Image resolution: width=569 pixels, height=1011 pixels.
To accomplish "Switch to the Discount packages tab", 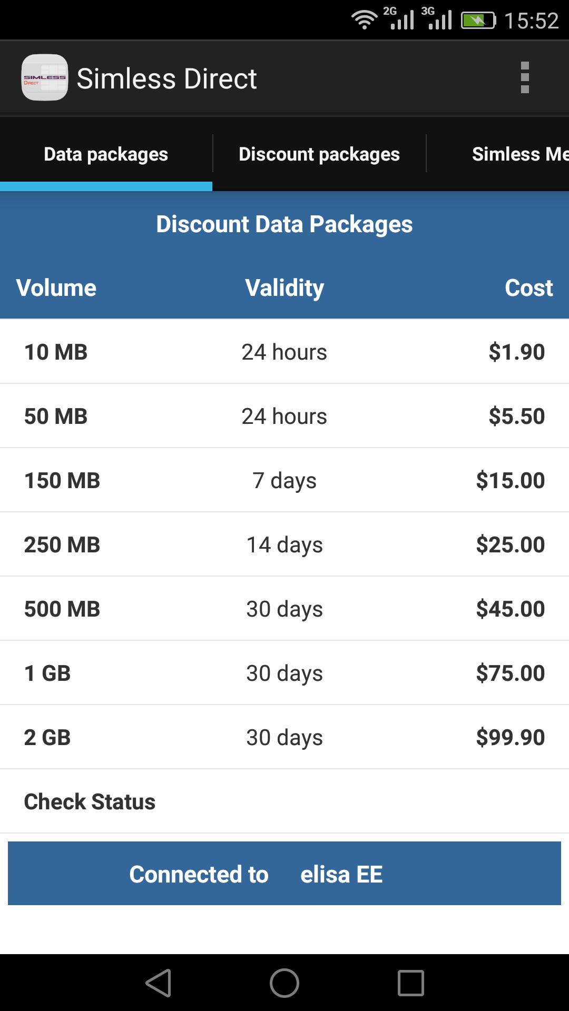I will click(319, 154).
